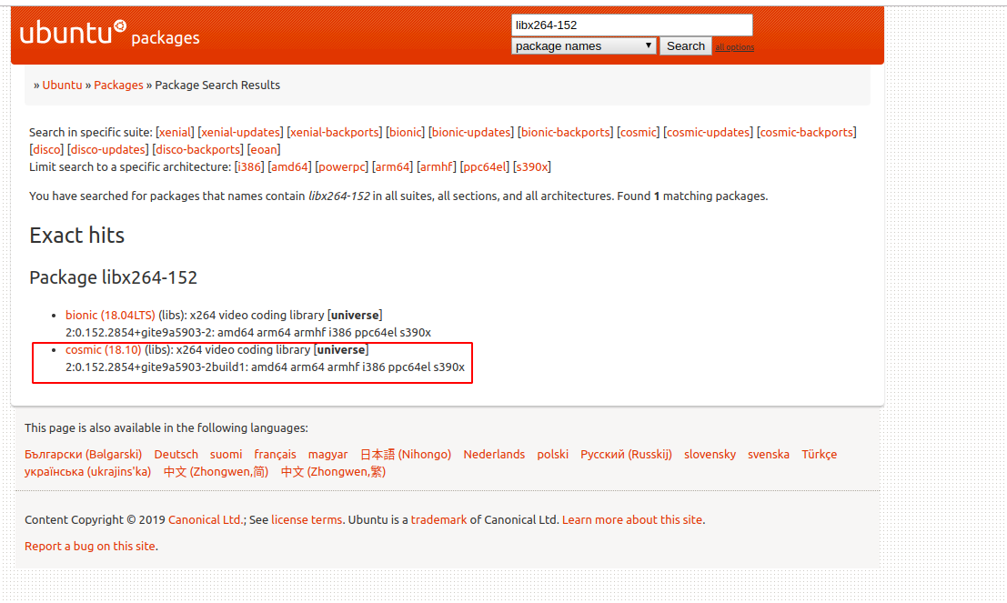Switch page language to Türkçe
The image size is (1007, 603).
(819, 455)
